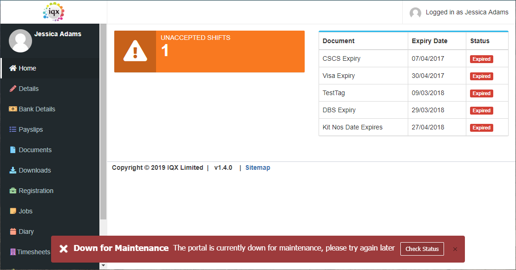The image size is (516, 270).
Task: Click the Bank Details money icon
Action: (x=13, y=109)
